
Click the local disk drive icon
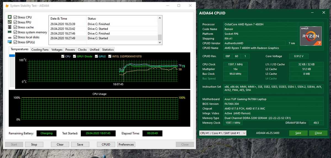click(x=10, y=37)
